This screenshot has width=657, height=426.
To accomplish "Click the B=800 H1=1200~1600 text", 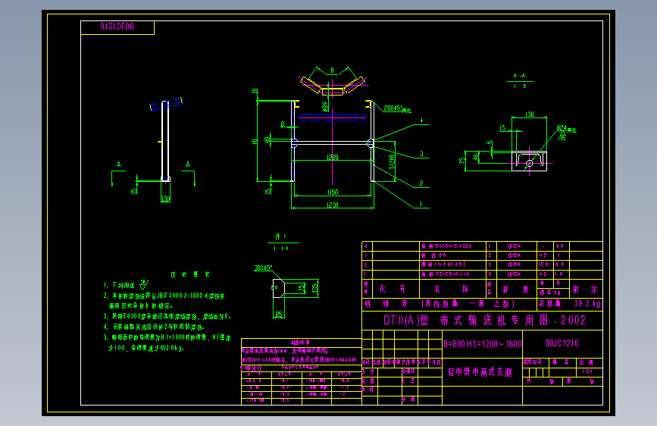I will tap(482, 344).
